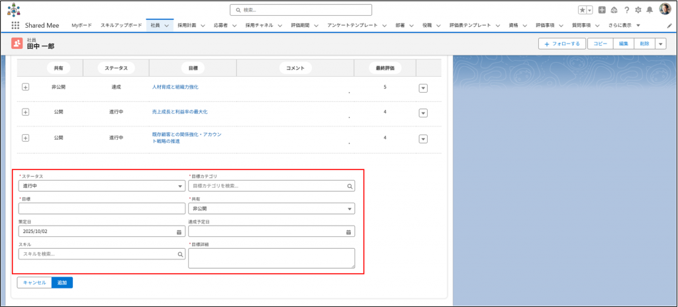Open the notifications bell
Image resolution: width=678 pixels, height=307 pixels.
click(650, 10)
